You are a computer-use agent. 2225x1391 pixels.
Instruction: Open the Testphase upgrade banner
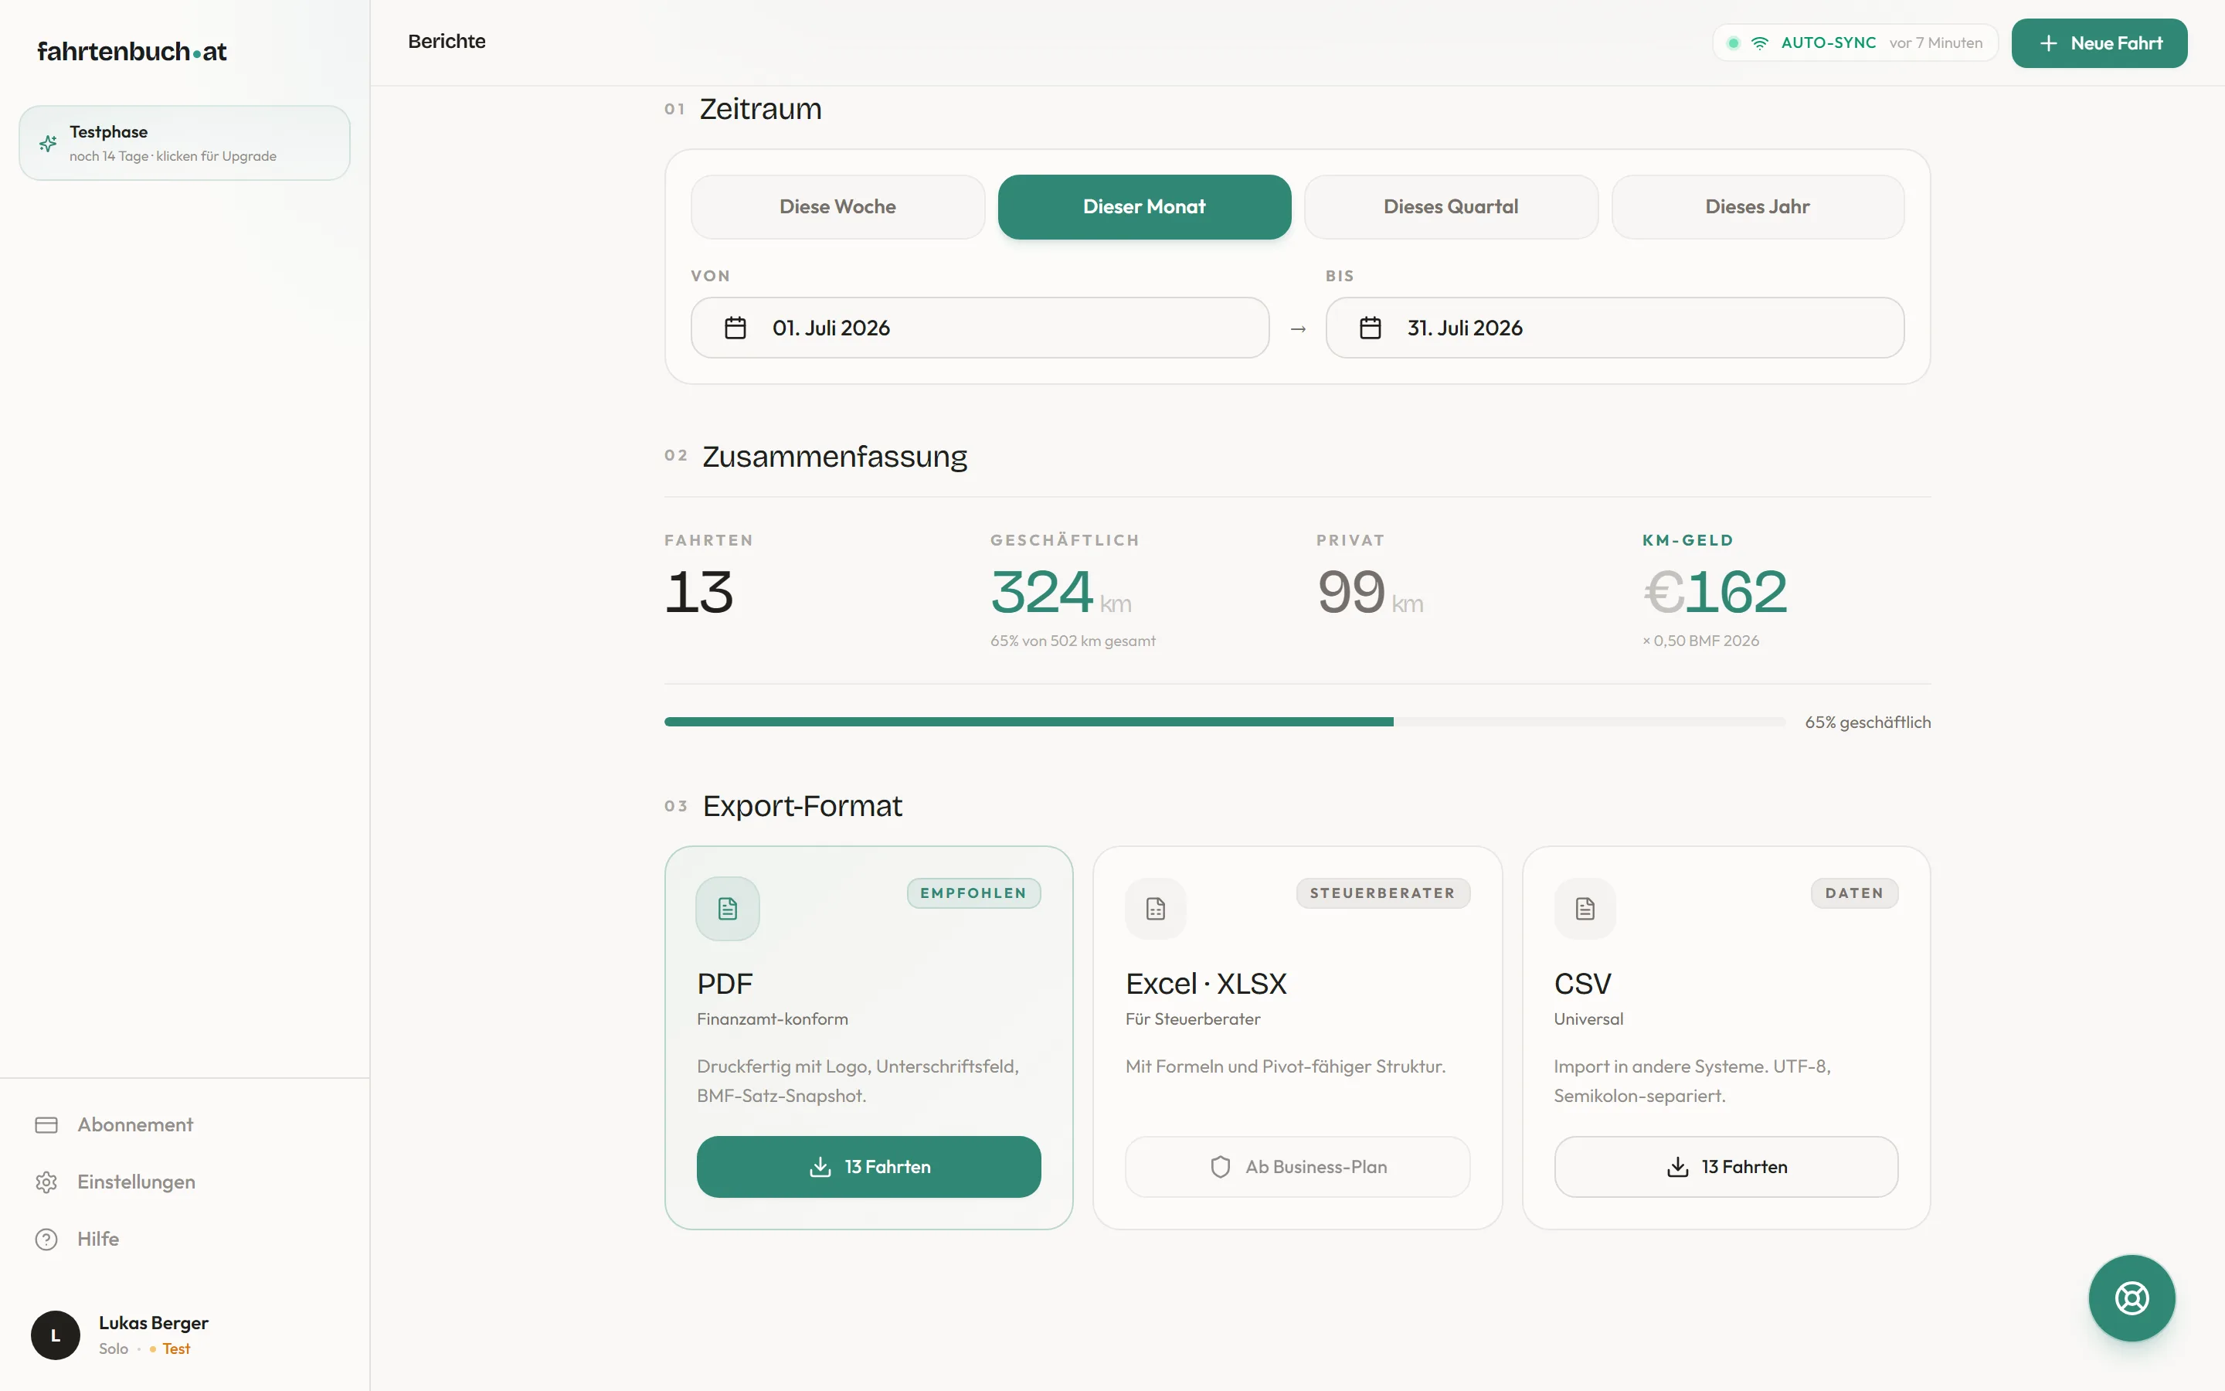[184, 143]
